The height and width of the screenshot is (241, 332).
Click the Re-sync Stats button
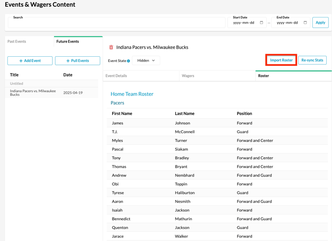tap(312, 60)
